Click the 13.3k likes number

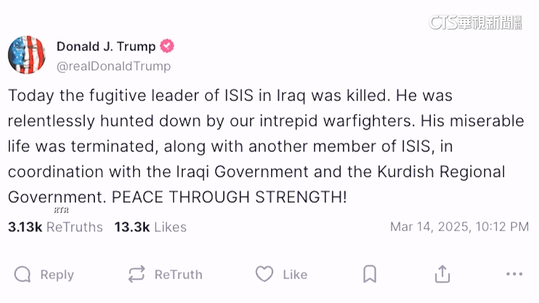132,227
